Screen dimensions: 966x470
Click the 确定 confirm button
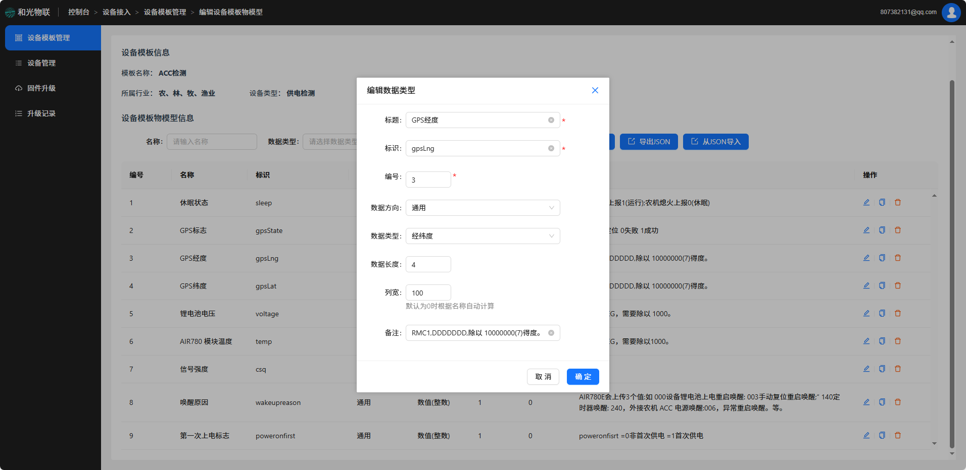click(x=583, y=377)
